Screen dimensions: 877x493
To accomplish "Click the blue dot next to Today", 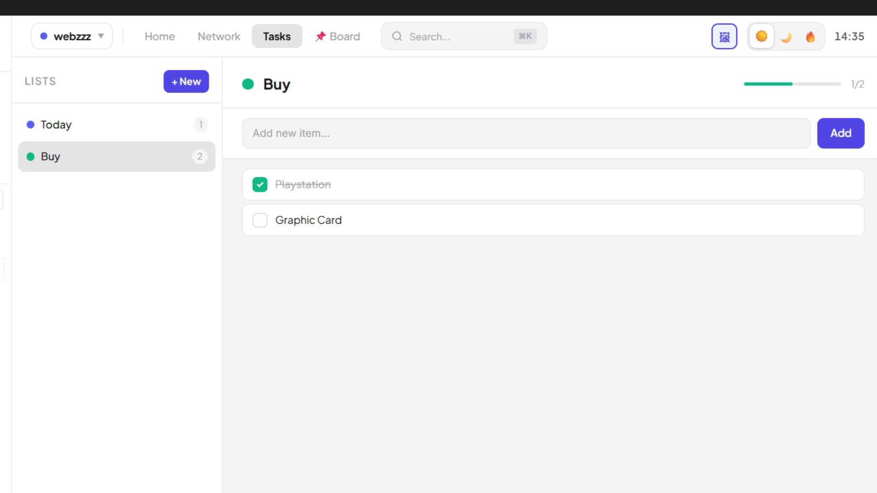I will [x=31, y=125].
